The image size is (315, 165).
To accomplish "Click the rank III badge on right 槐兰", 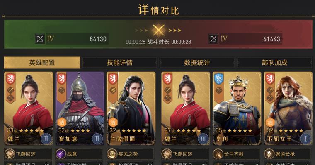I will [203, 139].
